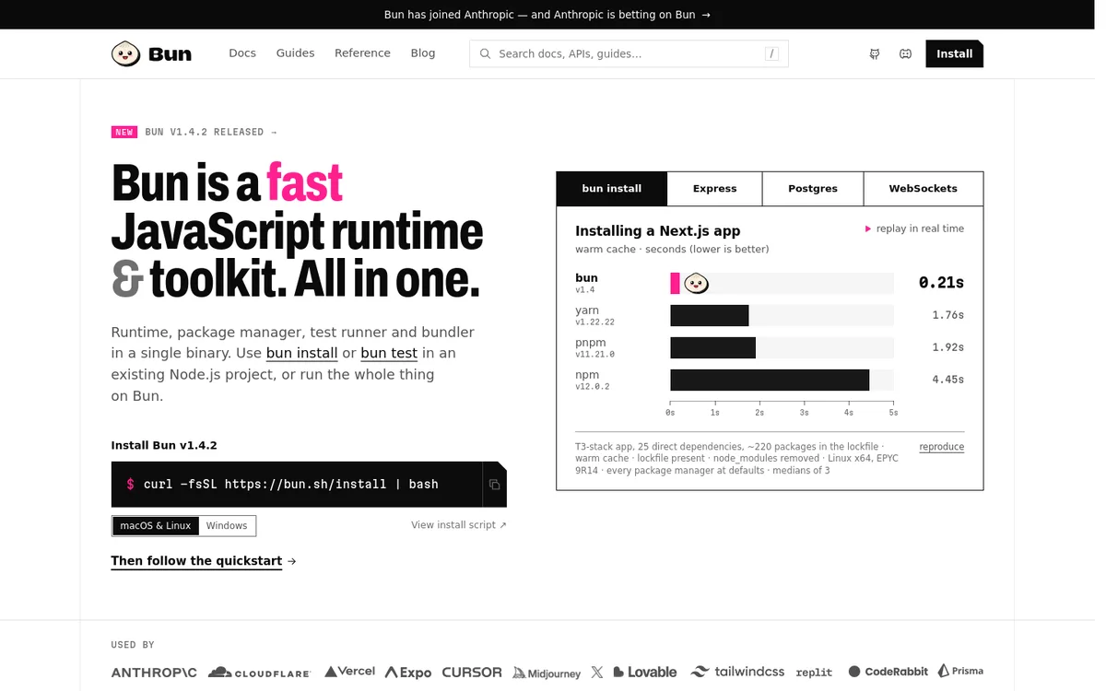Switch to the WebSockets benchmark tab
This screenshot has width=1106, height=691.
click(924, 189)
